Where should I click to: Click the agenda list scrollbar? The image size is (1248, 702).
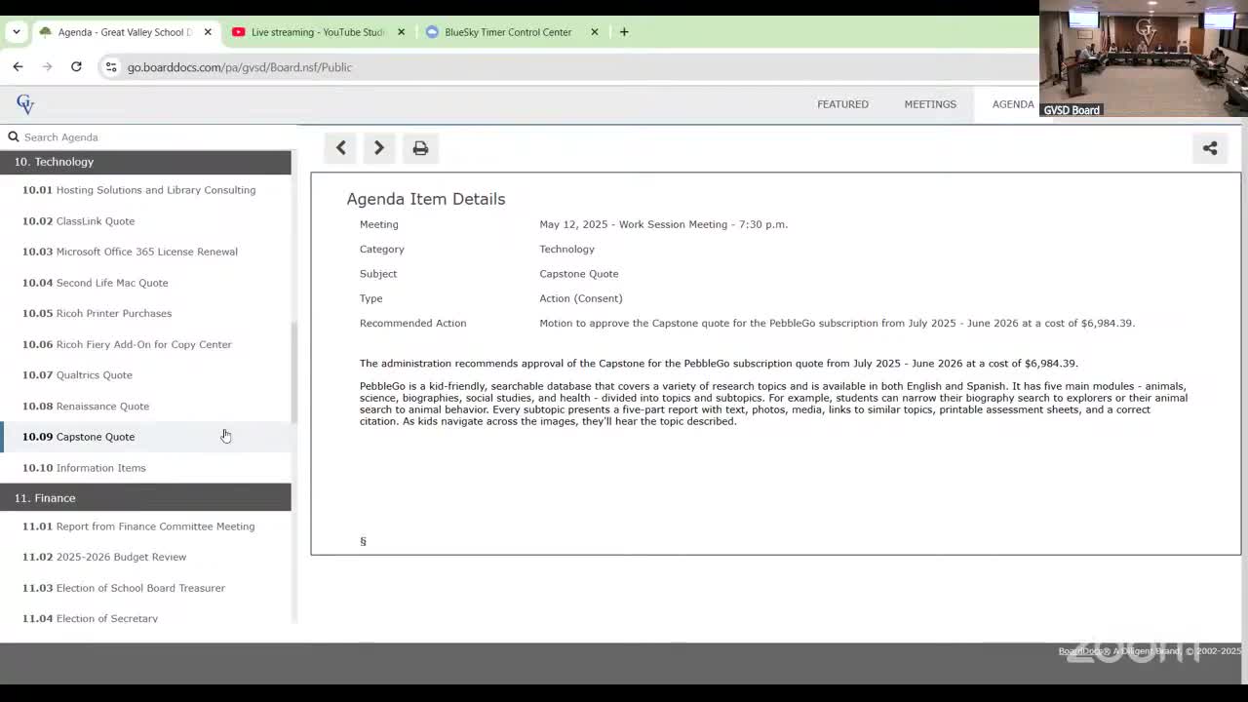click(x=294, y=372)
